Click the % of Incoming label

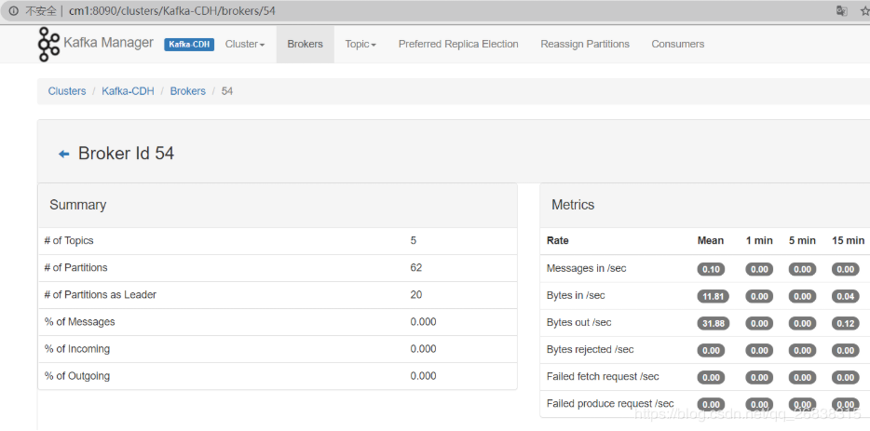click(x=77, y=349)
